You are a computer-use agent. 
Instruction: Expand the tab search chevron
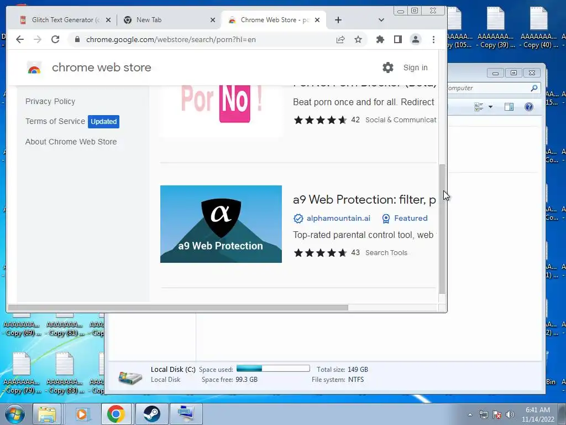tap(381, 20)
